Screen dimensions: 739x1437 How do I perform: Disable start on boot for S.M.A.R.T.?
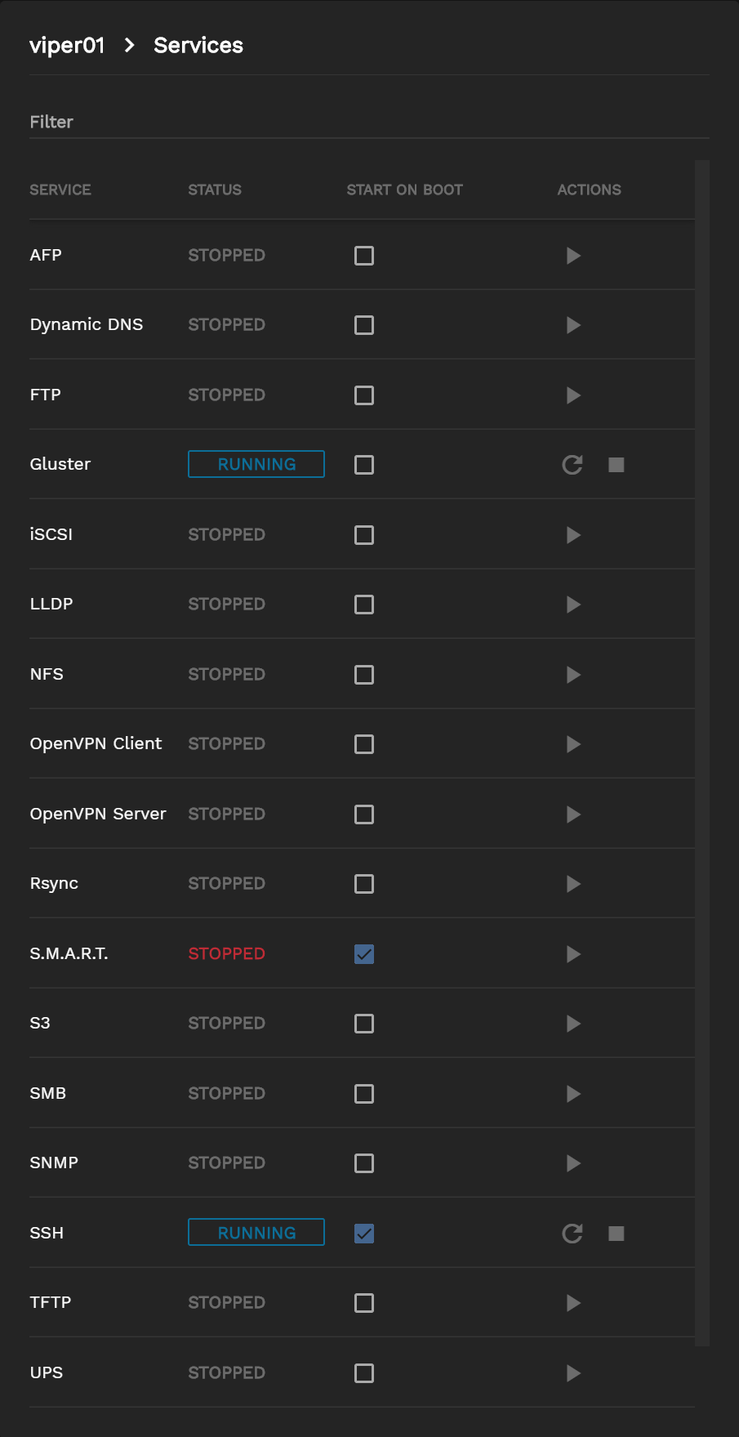(x=364, y=954)
